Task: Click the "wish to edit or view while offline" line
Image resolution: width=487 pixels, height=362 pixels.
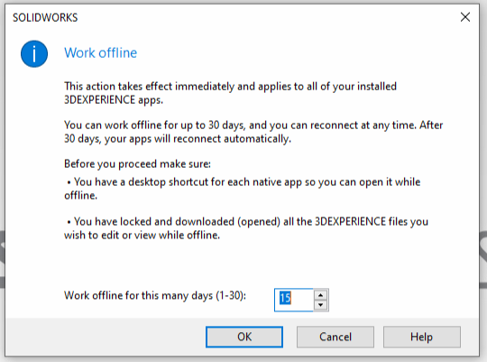Action: 142,235
